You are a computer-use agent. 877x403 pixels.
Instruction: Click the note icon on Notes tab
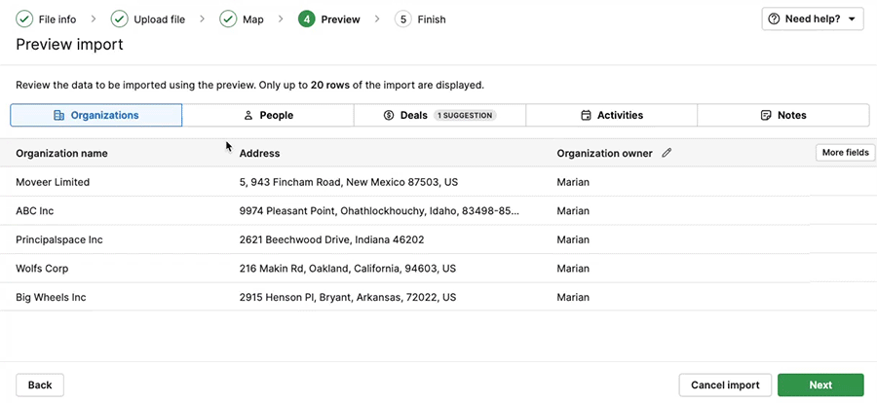[x=766, y=115]
